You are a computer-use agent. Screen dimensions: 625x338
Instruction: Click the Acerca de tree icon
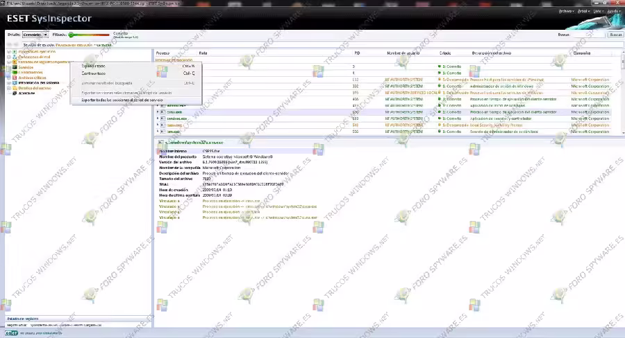[x=15, y=93]
